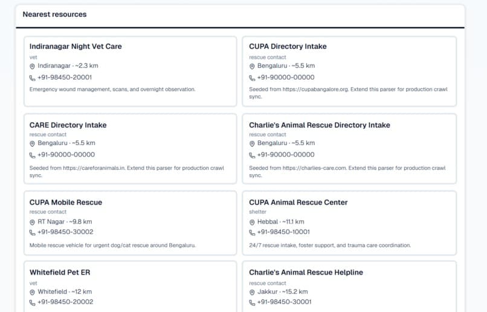487x312 pixels.
Task: Click phone icon beside +91-98450-10001
Action: click(x=252, y=232)
